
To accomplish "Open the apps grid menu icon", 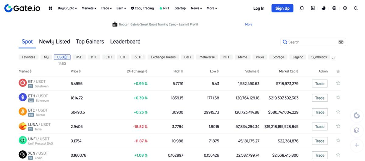I will point(50,8).
